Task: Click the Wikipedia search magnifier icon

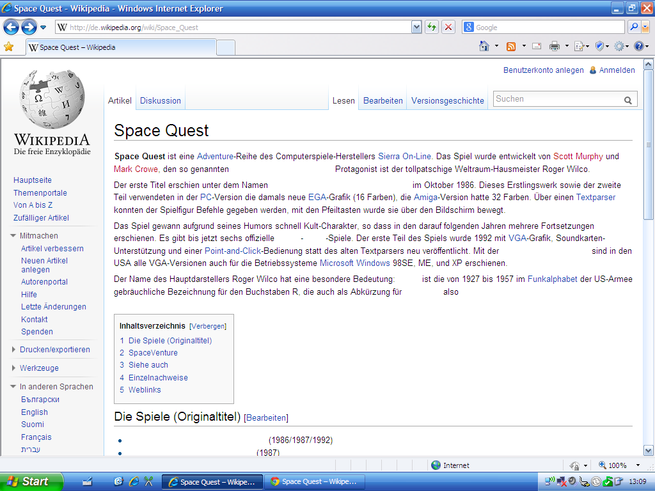Action: click(x=628, y=100)
